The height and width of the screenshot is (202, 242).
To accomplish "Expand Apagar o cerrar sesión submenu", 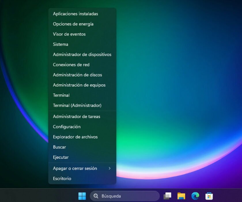I will click(82, 168).
